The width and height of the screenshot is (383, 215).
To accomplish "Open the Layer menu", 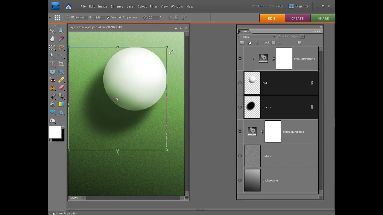I will (131, 6).
